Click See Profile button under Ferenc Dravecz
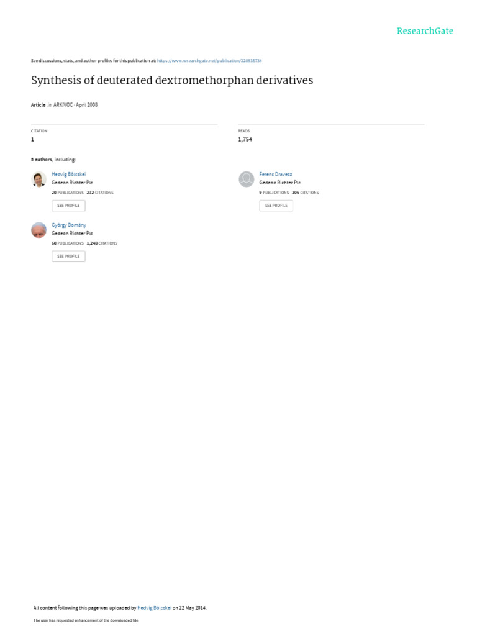The width and height of the screenshot is (477, 636). pos(276,206)
